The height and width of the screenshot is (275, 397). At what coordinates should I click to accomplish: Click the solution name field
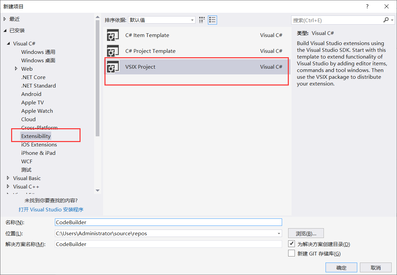169,244
